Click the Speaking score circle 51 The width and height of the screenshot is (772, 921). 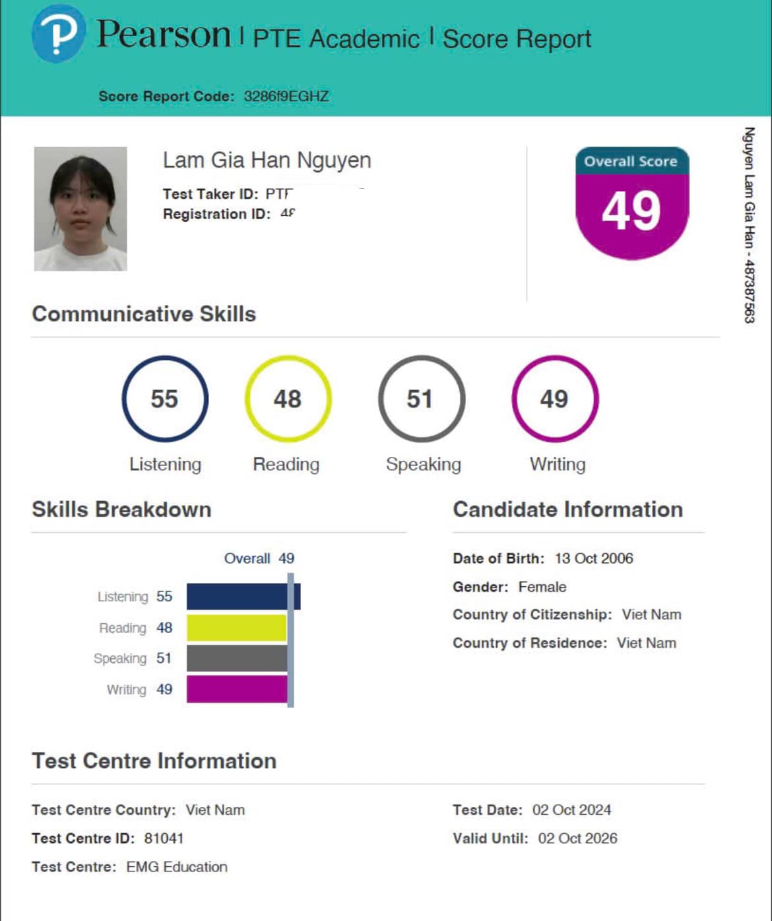(421, 399)
